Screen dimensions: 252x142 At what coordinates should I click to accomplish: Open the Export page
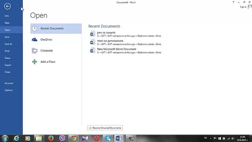coord(8,65)
